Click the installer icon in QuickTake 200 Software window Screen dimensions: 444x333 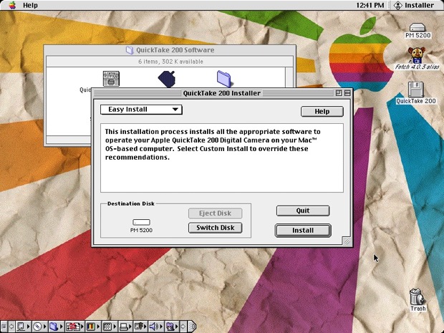[x=111, y=79]
